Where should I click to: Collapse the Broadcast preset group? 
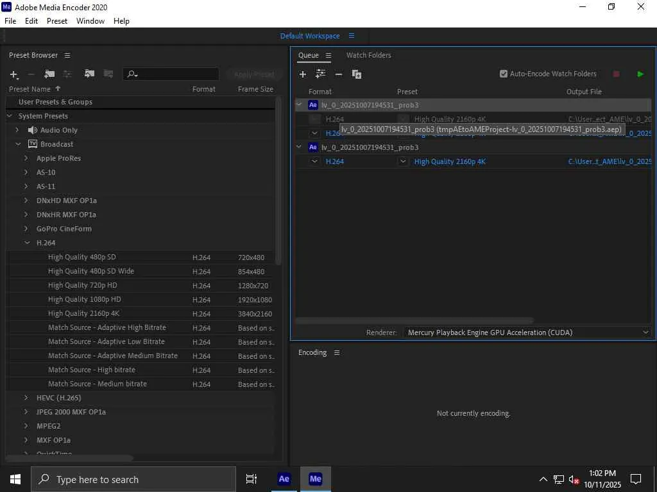(x=18, y=144)
